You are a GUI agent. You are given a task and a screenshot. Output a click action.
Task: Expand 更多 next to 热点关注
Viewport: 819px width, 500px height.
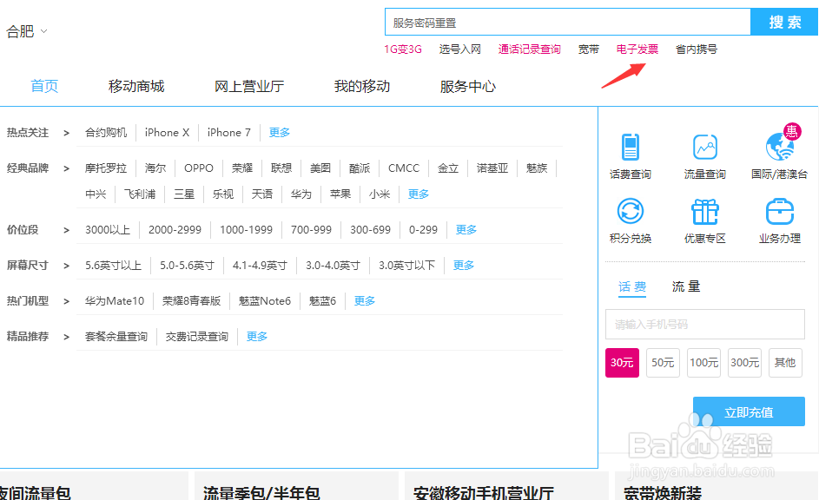279,132
